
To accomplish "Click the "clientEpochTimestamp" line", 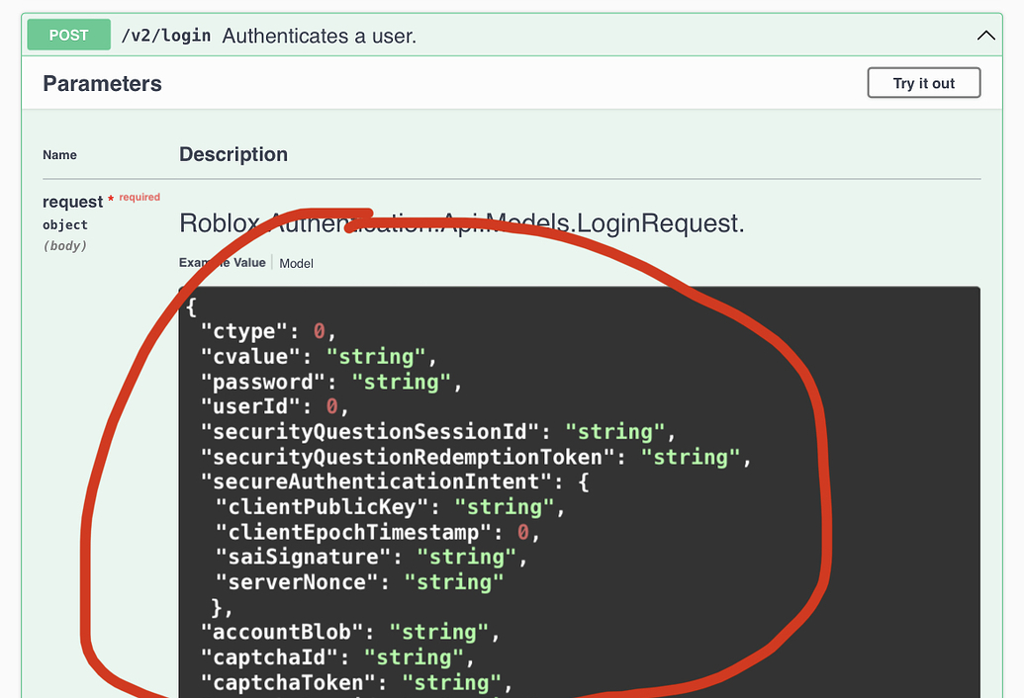I will (378, 532).
